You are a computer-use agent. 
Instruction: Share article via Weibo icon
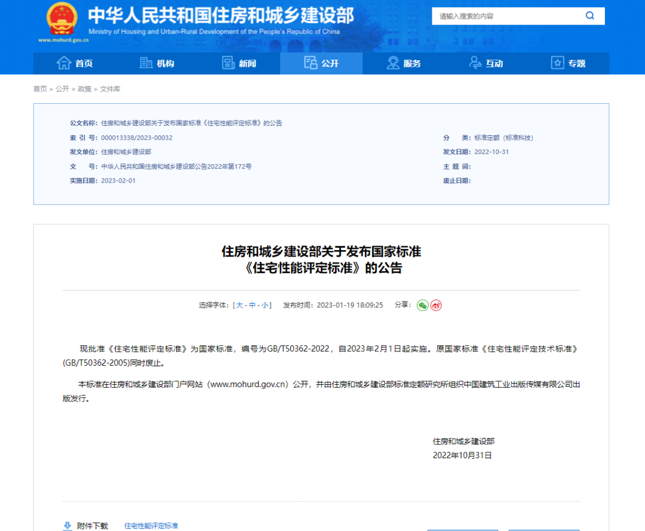pos(436,305)
